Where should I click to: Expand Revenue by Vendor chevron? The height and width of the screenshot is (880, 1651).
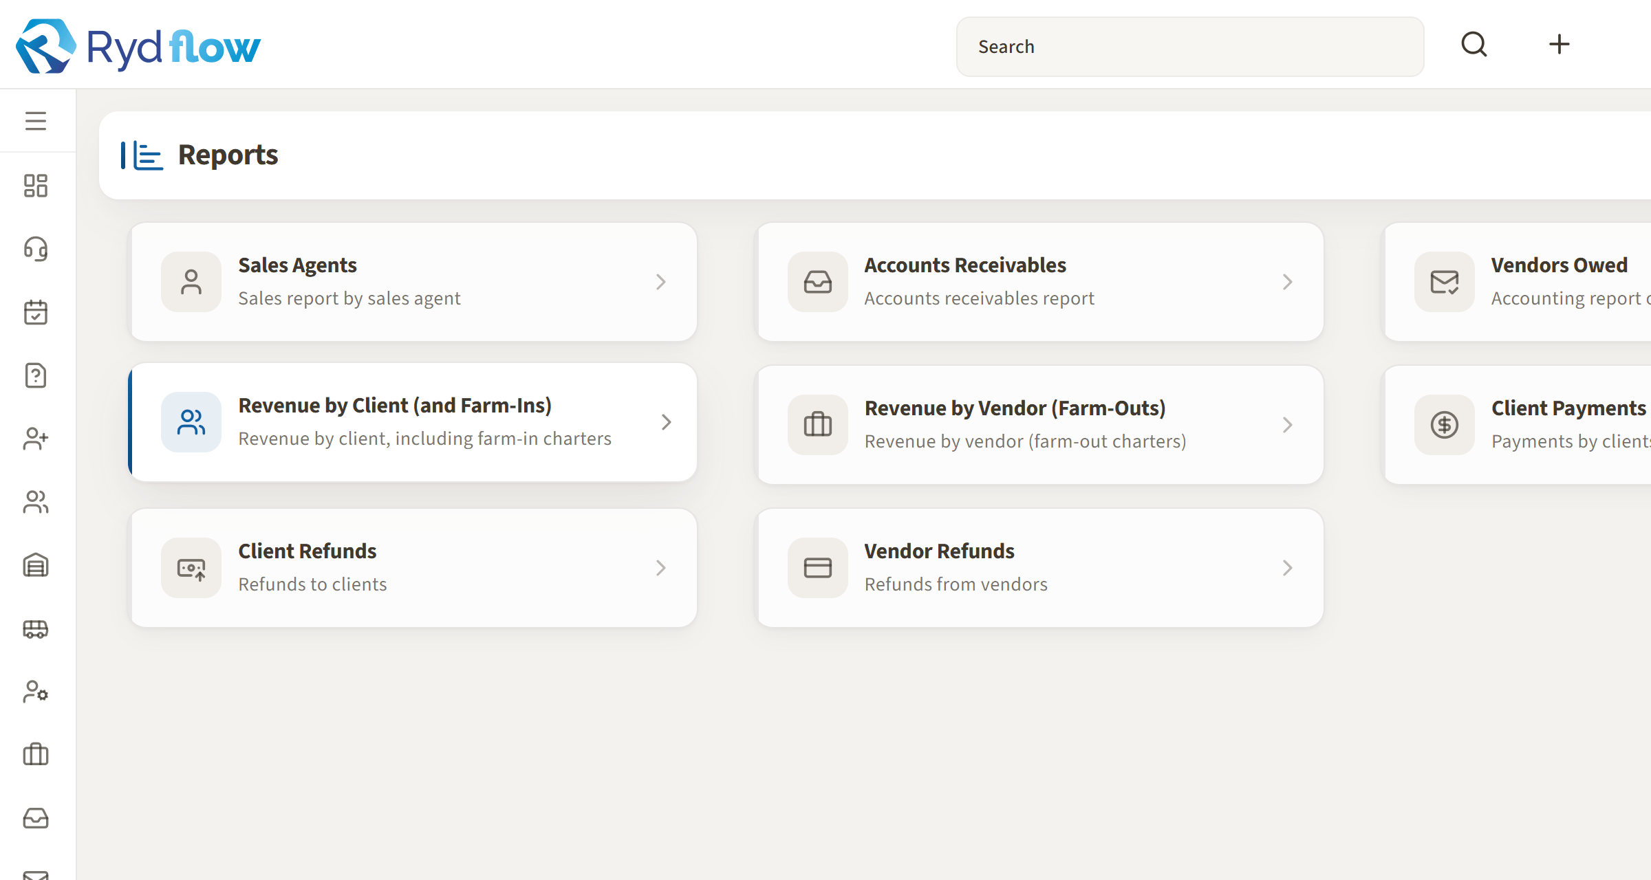1288,425
